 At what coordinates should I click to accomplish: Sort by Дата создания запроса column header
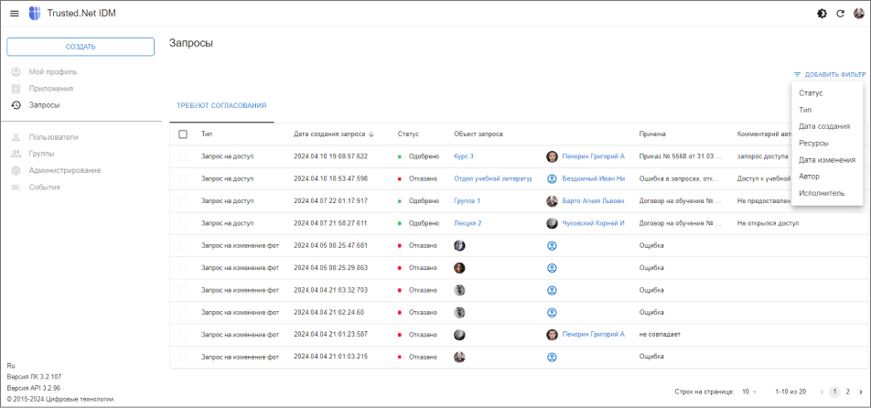click(329, 134)
